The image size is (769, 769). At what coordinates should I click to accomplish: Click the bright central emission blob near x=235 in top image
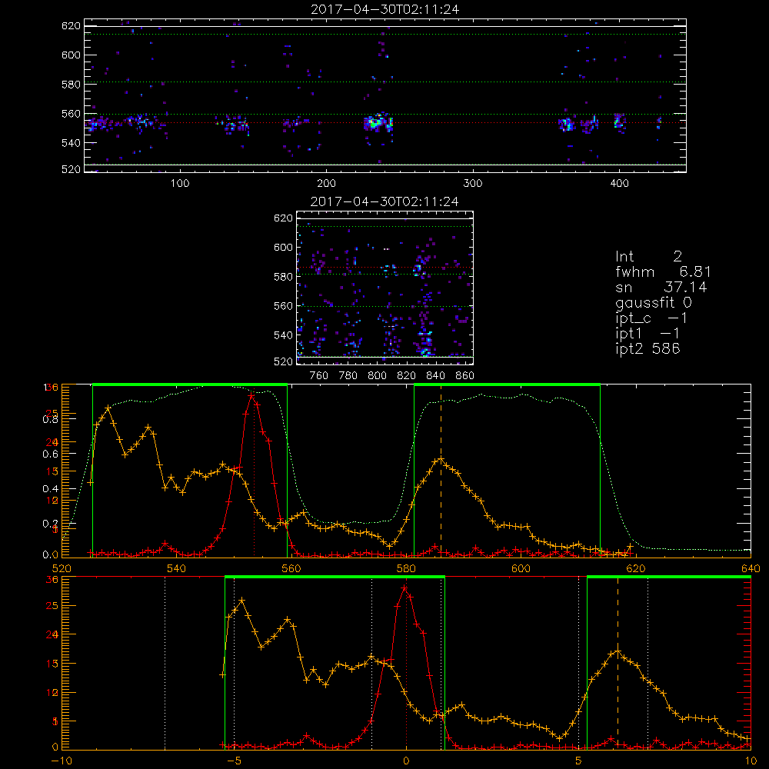point(378,122)
